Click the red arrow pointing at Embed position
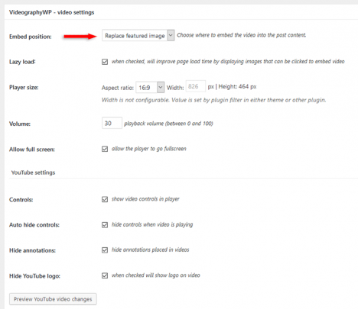Screen dimensions: 358x309 pyautogui.click(x=80, y=37)
